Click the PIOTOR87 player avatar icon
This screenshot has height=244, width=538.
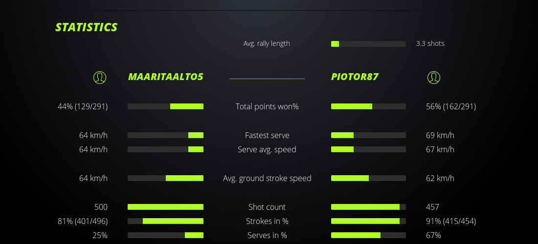tap(433, 77)
